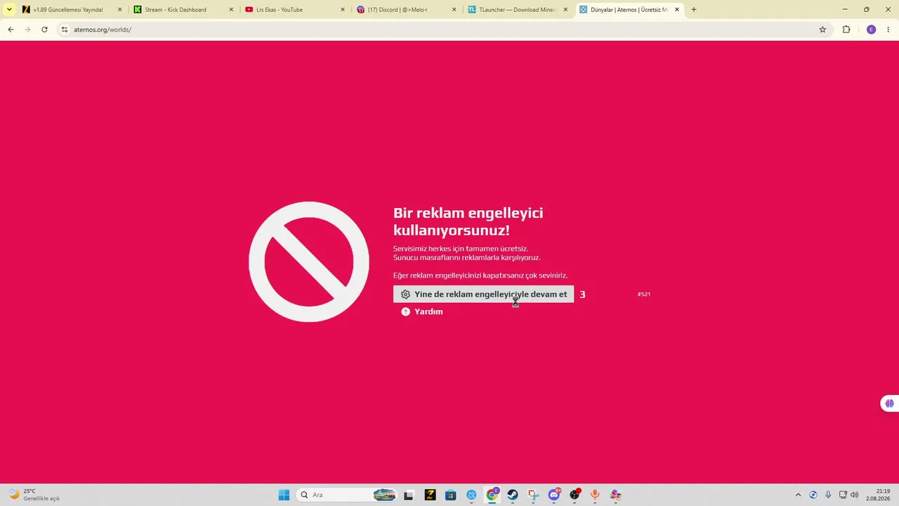The image size is (899, 506).
Task: Open the orange microphone app in taskbar
Action: coord(596,495)
